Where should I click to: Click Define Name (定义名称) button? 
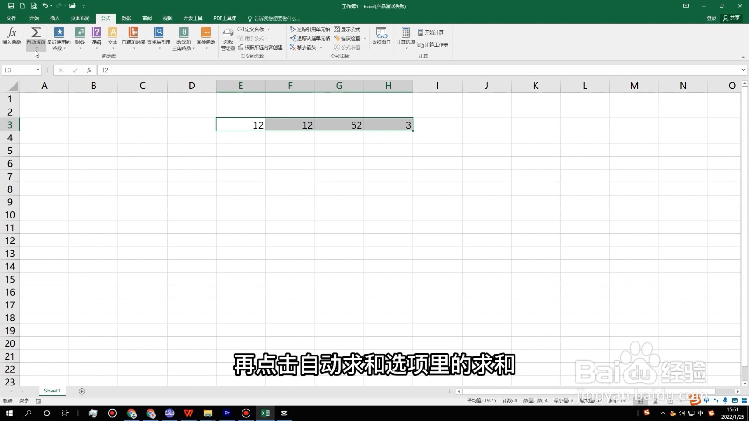tap(251, 29)
